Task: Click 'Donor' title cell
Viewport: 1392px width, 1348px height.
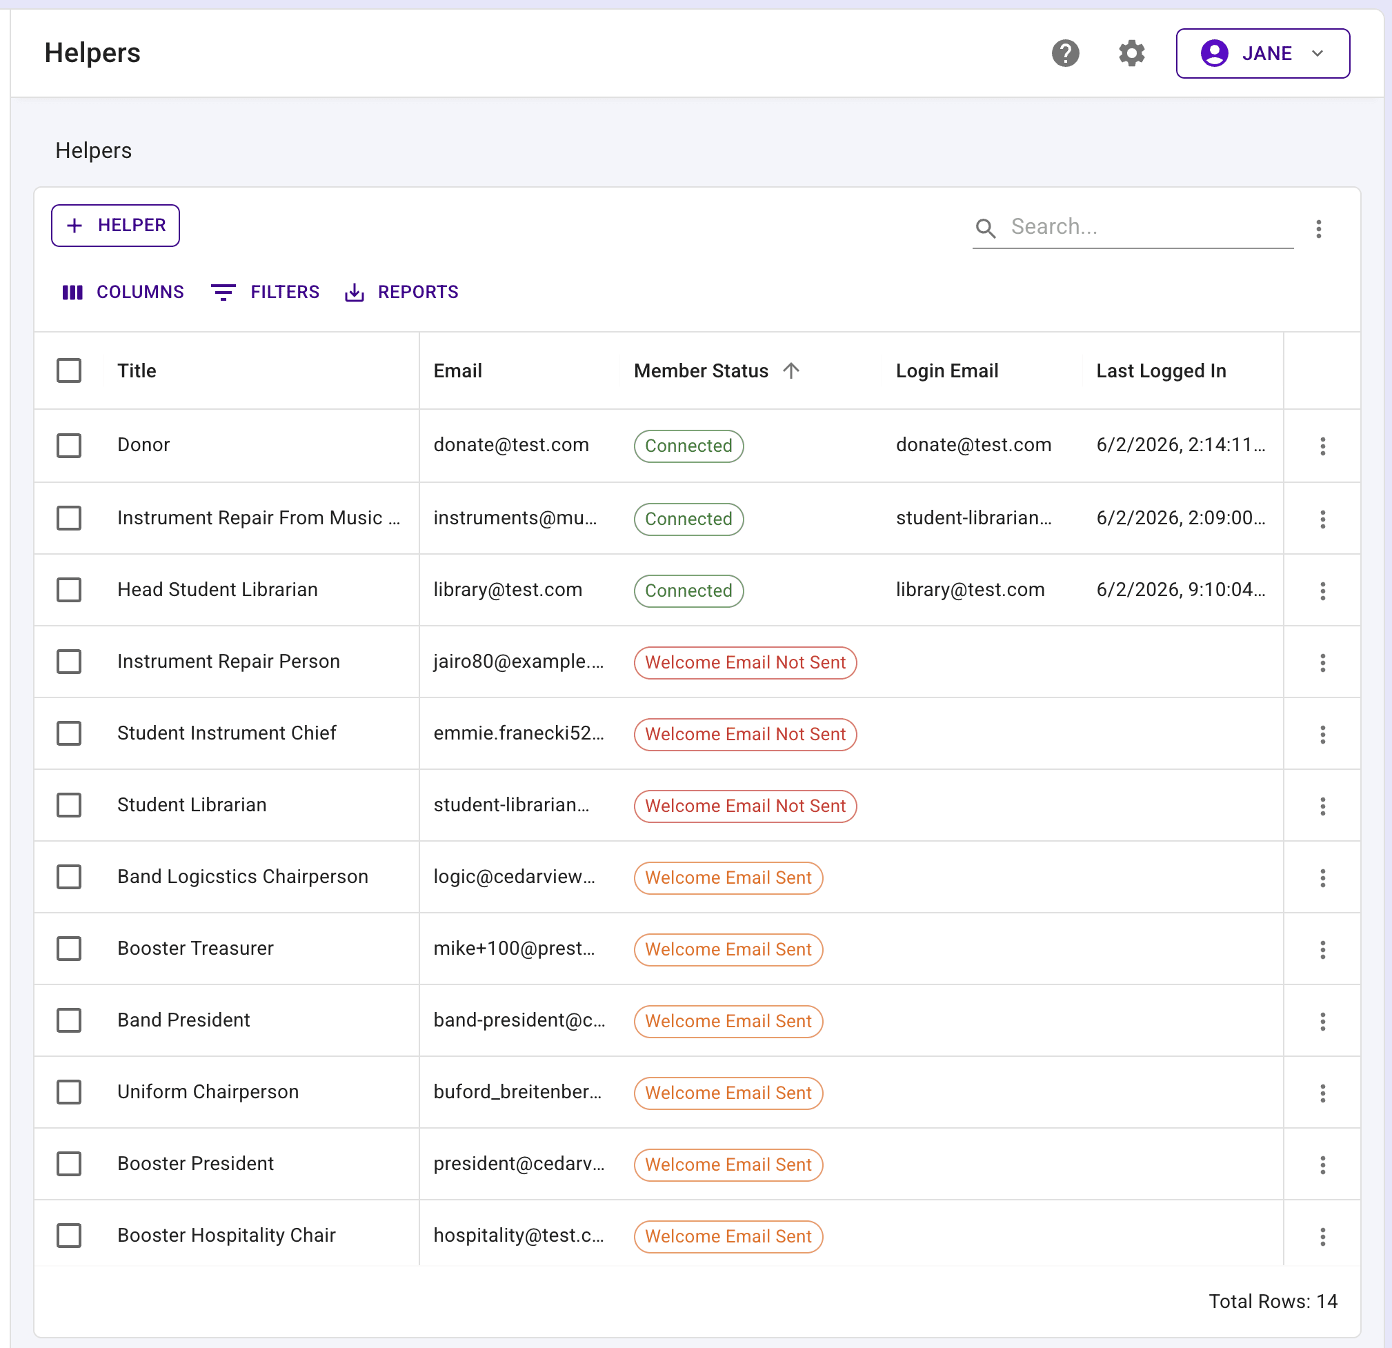Action: point(143,444)
